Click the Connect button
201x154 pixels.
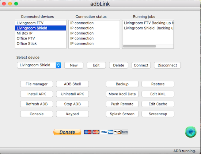coord(141,65)
